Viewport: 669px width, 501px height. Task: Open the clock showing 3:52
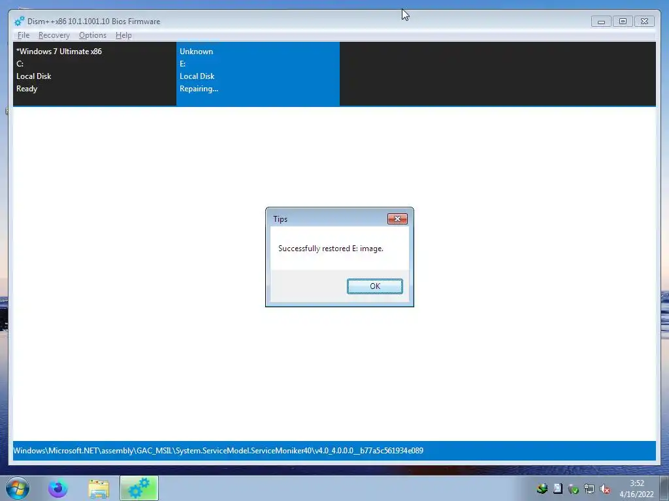click(636, 489)
